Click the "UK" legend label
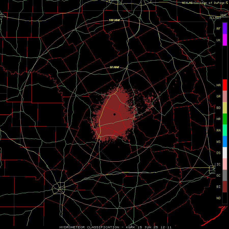Screen dimensions: 229x229 pyautogui.click(x=218, y=40)
